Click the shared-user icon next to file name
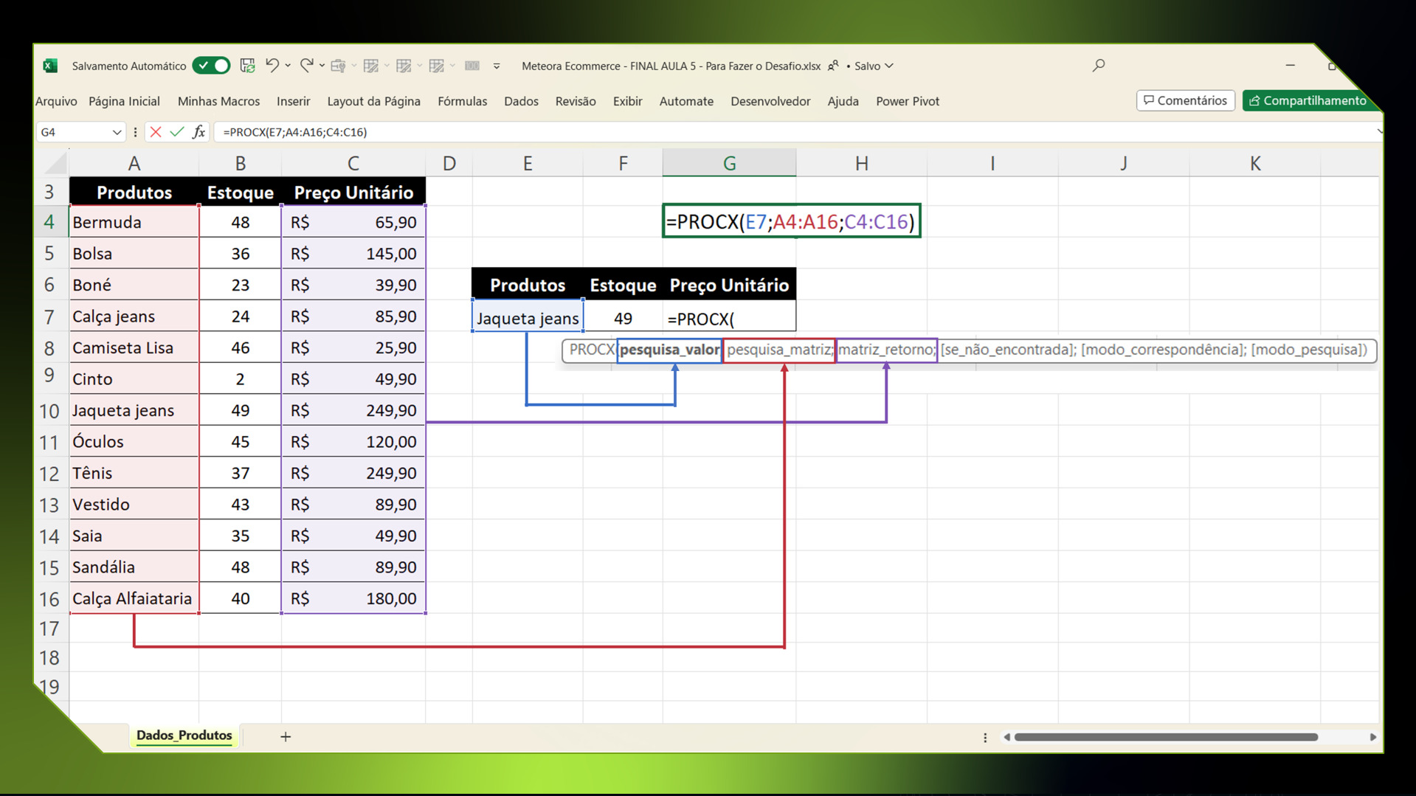This screenshot has height=796, width=1416. click(833, 66)
